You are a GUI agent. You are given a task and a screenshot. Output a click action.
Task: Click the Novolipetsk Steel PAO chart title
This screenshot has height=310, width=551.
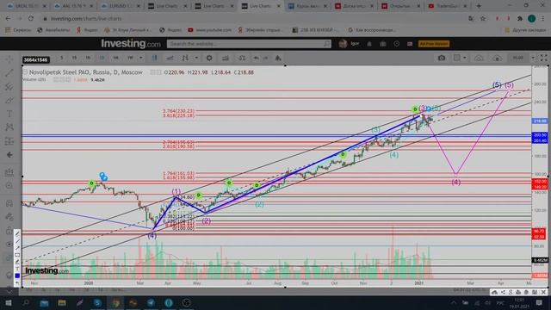[86, 72]
